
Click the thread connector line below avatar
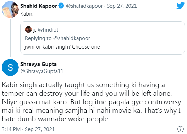click(10, 38)
